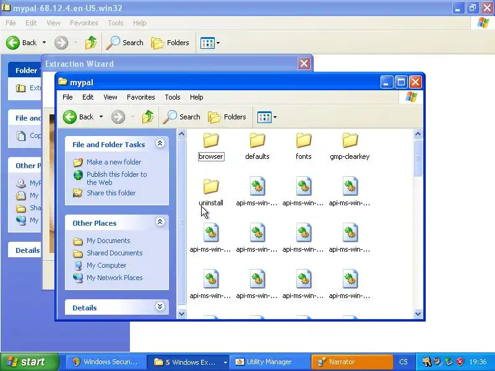Click Make a new folder link
Image resolution: width=495 pixels, height=371 pixels.
point(114,162)
